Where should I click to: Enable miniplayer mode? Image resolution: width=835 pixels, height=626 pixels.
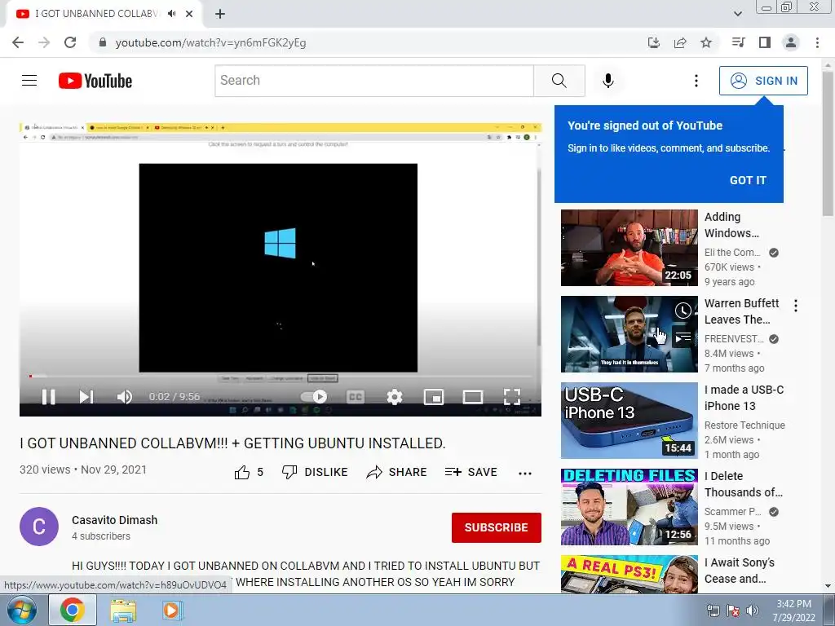pyautogui.click(x=434, y=397)
